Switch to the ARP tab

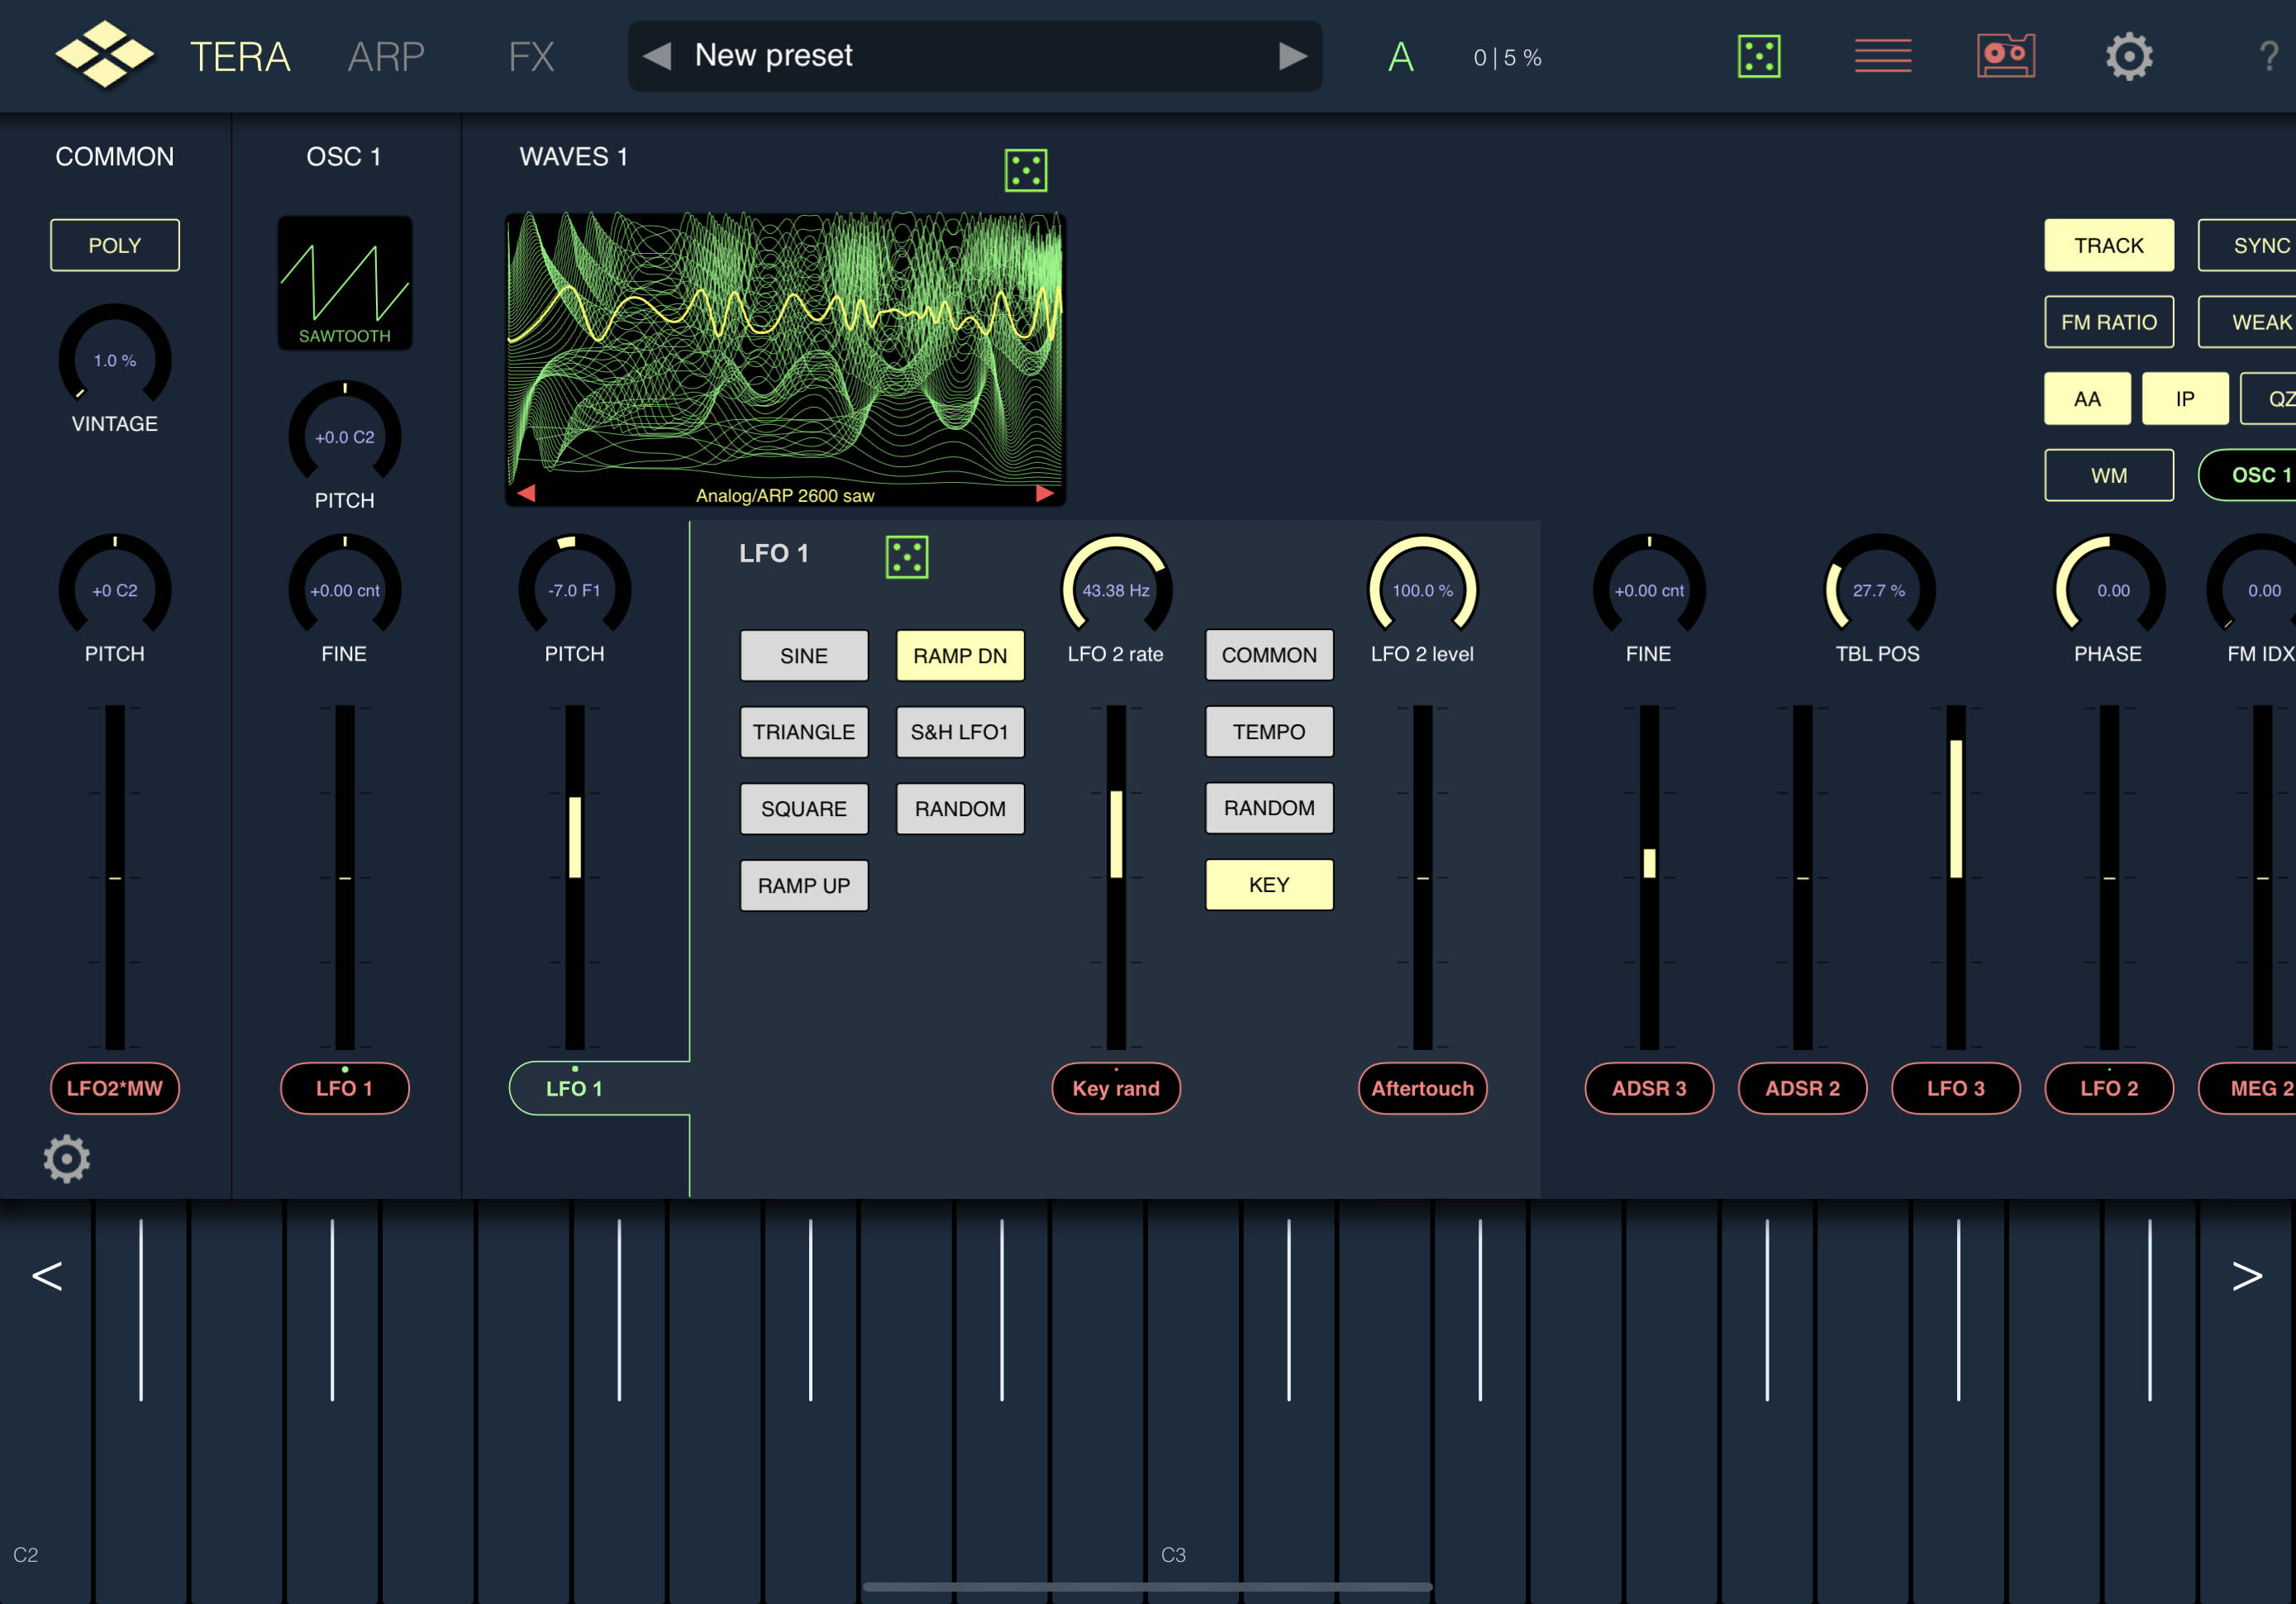pyautogui.click(x=386, y=56)
